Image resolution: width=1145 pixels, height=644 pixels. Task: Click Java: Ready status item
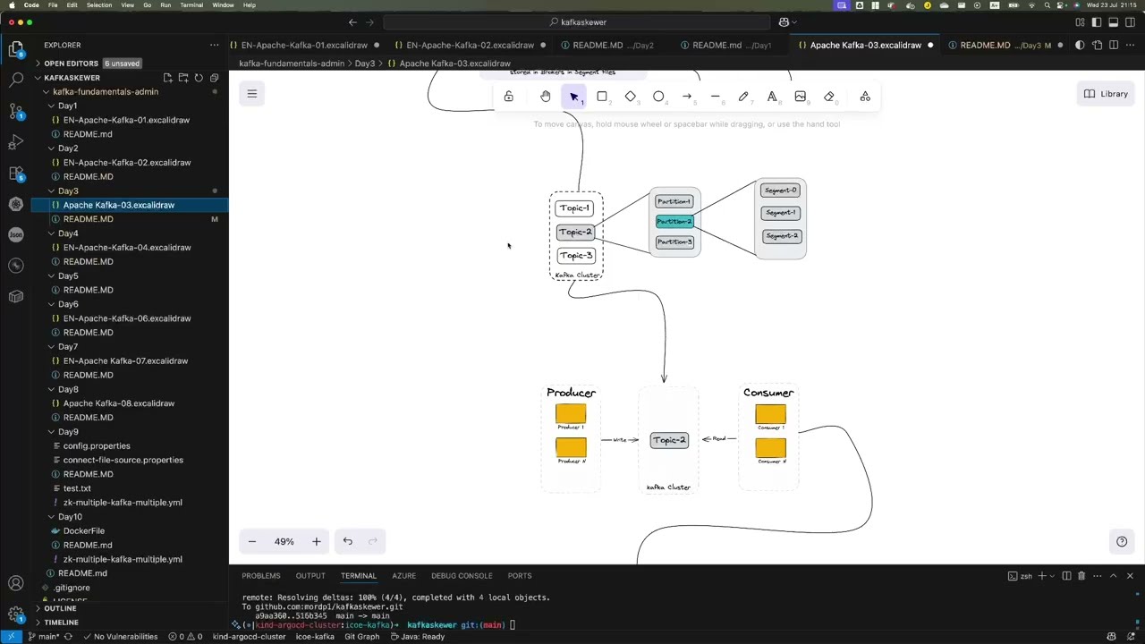(417, 637)
